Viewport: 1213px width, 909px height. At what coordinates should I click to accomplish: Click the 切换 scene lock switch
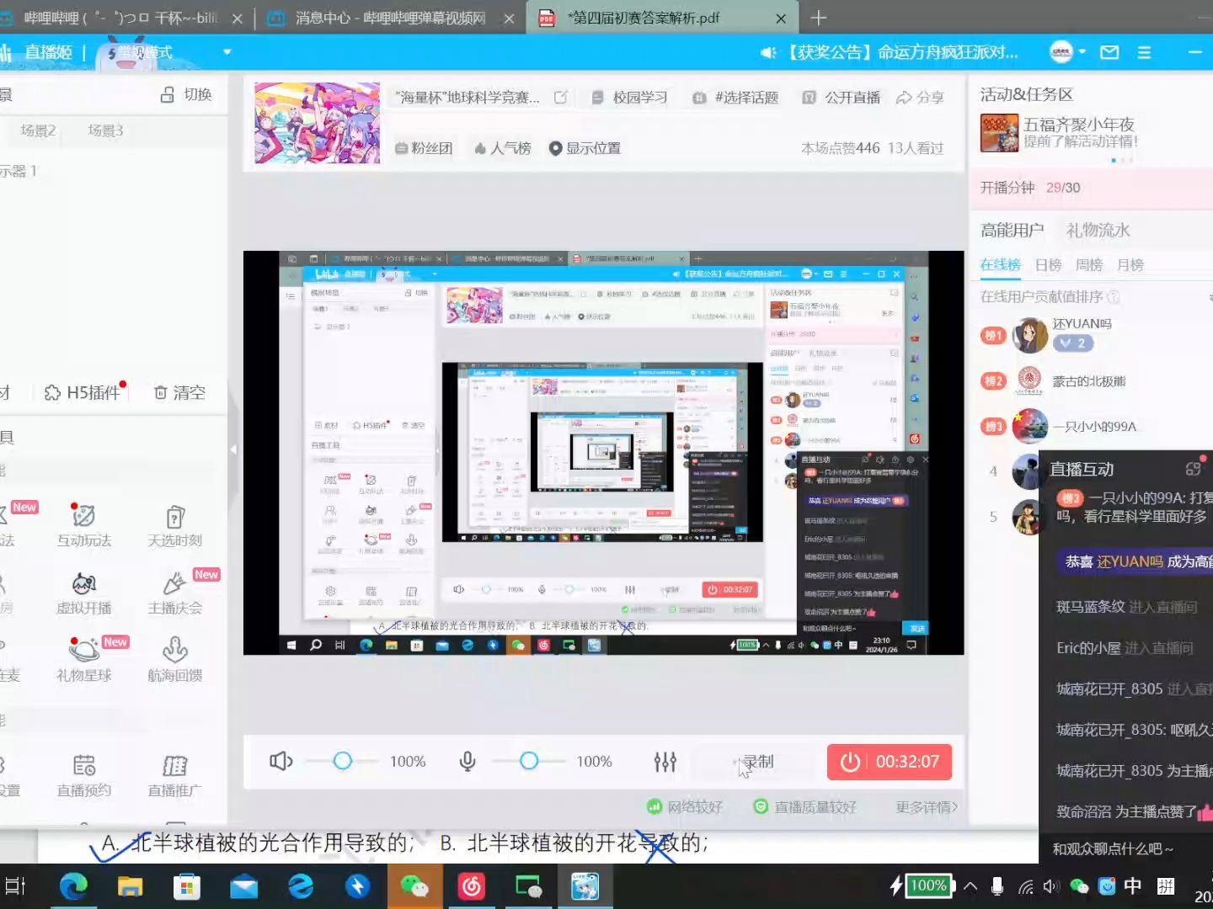coord(185,94)
